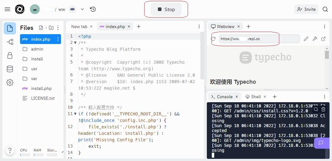Click the webview vertical scrollbar

327,54
